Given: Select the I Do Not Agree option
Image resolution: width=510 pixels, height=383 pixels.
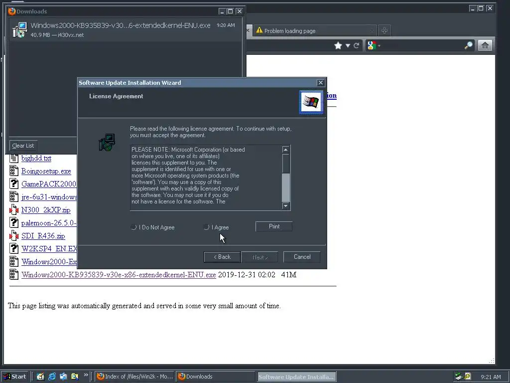Looking at the screenshot, I should [x=133, y=227].
